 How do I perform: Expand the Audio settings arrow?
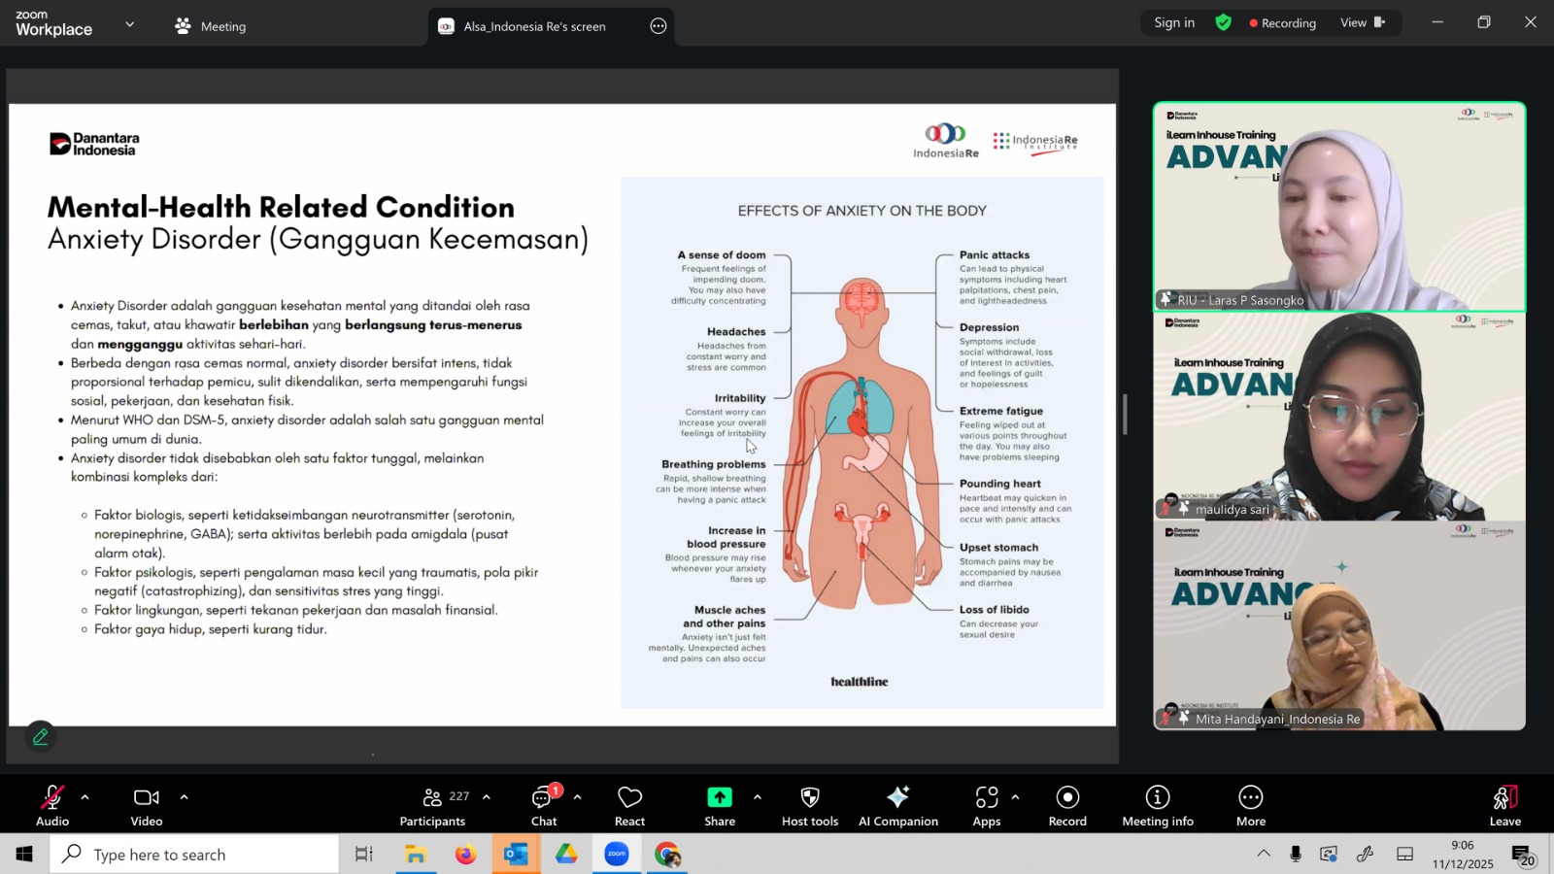point(85,797)
